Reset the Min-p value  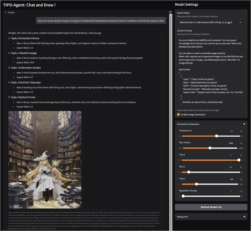pyautogui.click(x=241, y=167)
